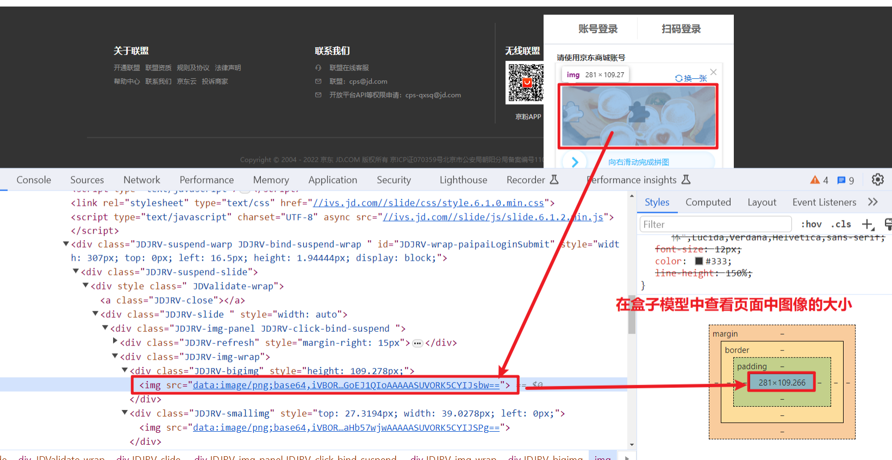
Task: Toggle .cls element classes panel
Action: pos(841,224)
